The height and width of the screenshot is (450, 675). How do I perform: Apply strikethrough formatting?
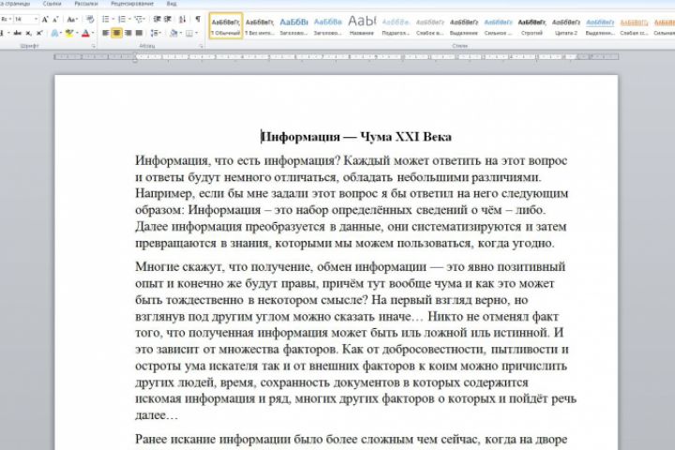18,33
